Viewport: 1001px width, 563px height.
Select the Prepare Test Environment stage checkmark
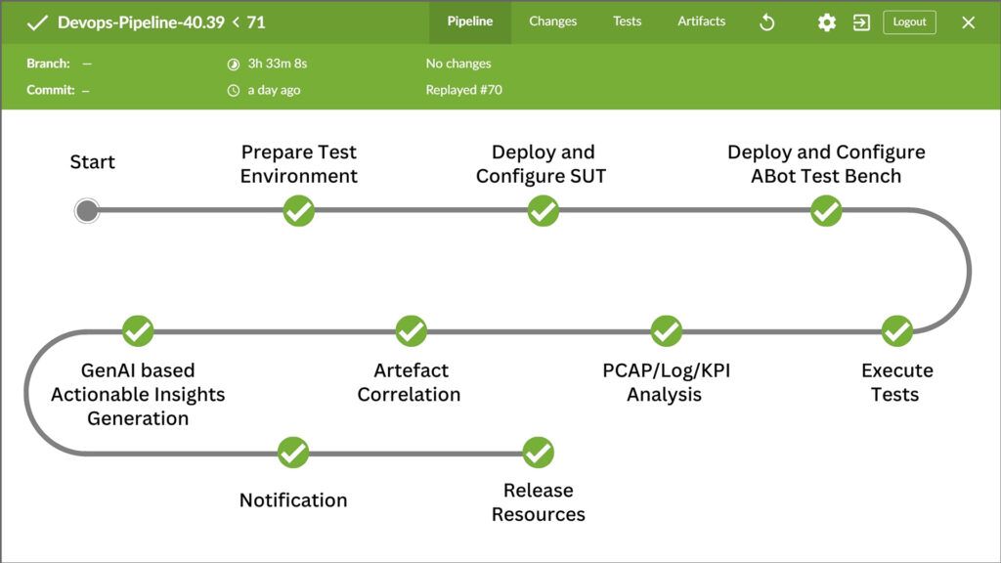[x=299, y=211]
